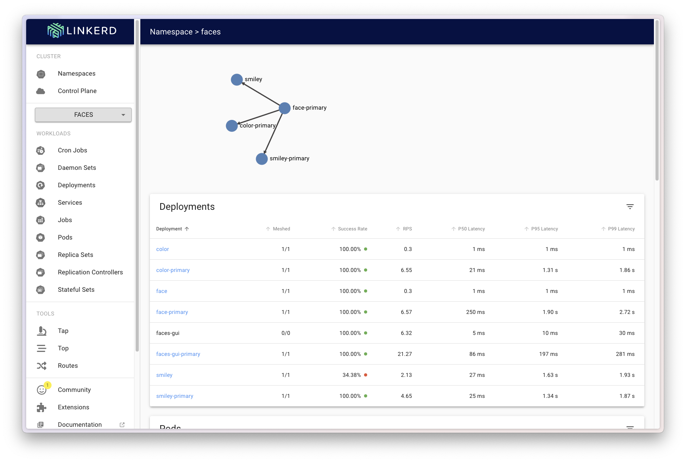Sort by Meshed column

[x=278, y=229]
